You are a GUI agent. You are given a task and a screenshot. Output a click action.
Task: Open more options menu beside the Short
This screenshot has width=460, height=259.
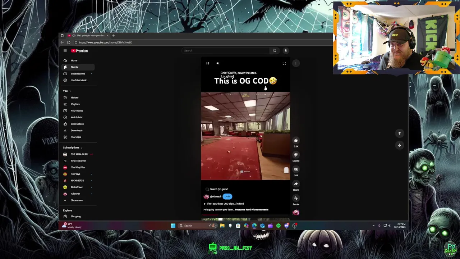click(x=296, y=63)
